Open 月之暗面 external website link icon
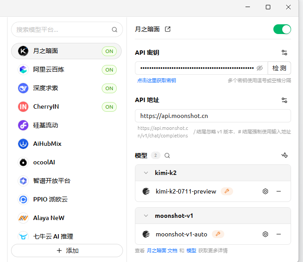Image resolution: width=303 pixels, height=262 pixels. (x=168, y=29)
